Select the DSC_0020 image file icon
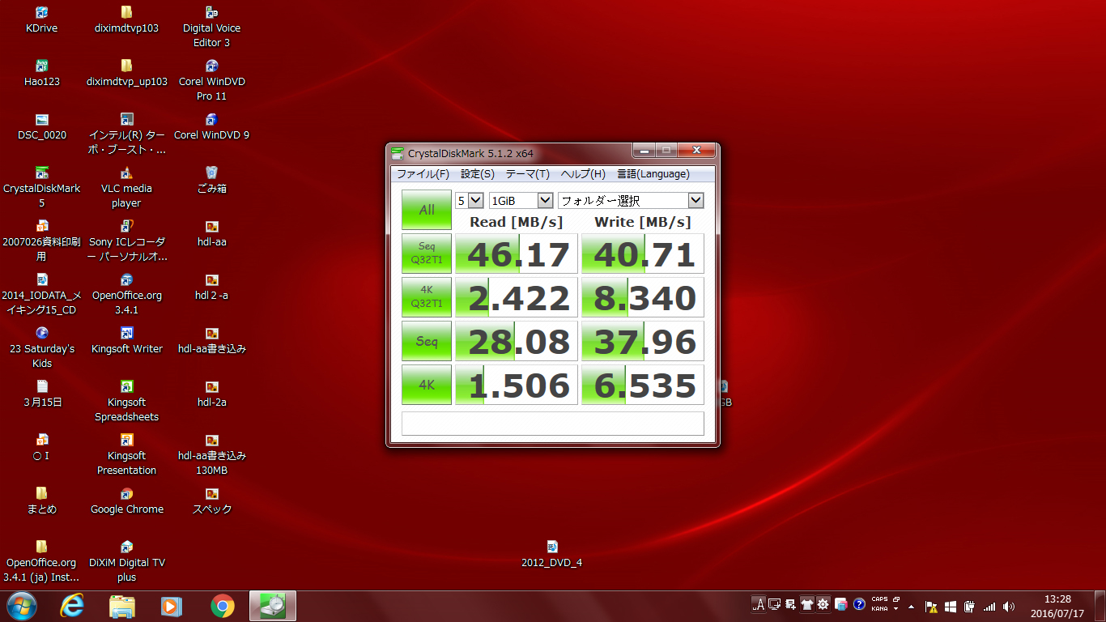 pyautogui.click(x=42, y=127)
